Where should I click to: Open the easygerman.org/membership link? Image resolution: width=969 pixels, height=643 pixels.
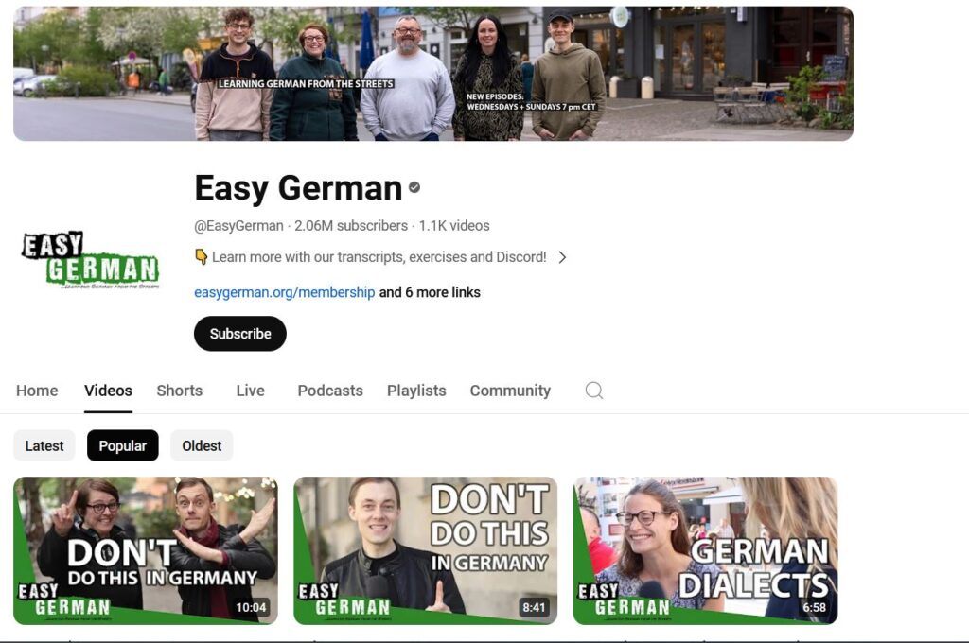(284, 292)
